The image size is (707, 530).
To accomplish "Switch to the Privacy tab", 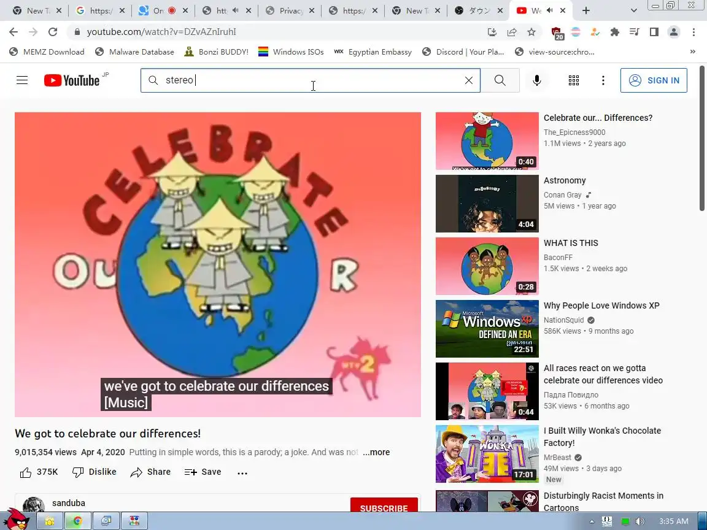I will point(290,10).
